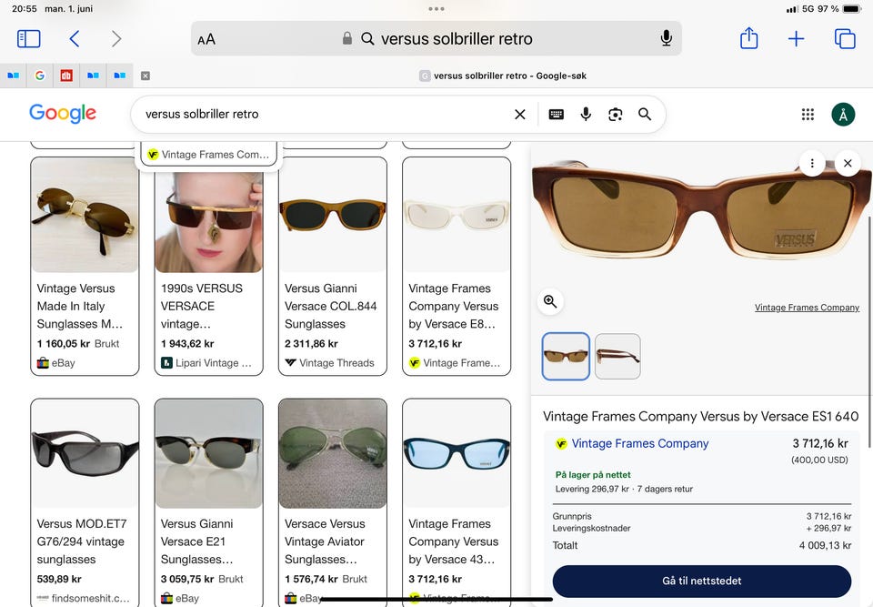Switch to the Google pinned tab

tap(39, 76)
